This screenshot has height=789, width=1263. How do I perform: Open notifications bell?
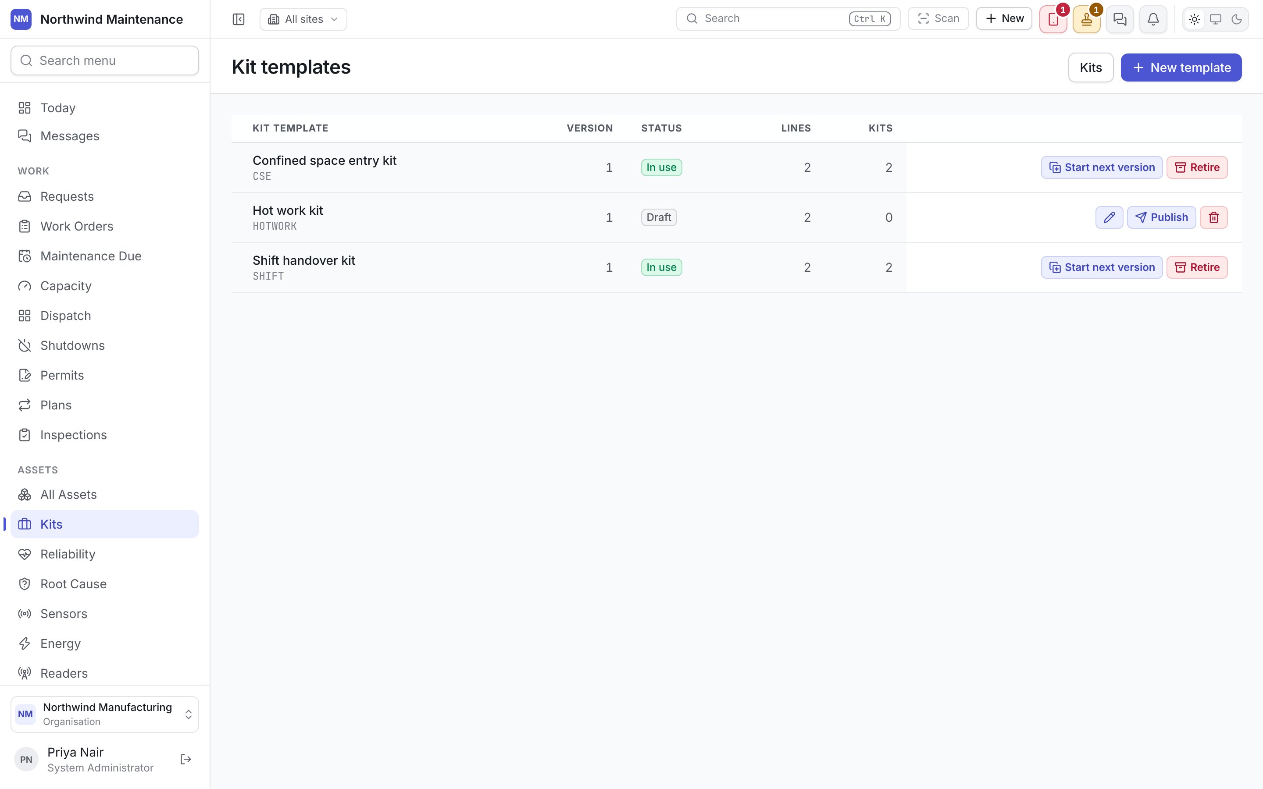point(1153,20)
